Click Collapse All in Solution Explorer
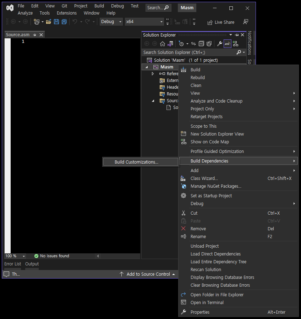Image resolution: width=301 pixels, height=319 pixels. click(201, 44)
